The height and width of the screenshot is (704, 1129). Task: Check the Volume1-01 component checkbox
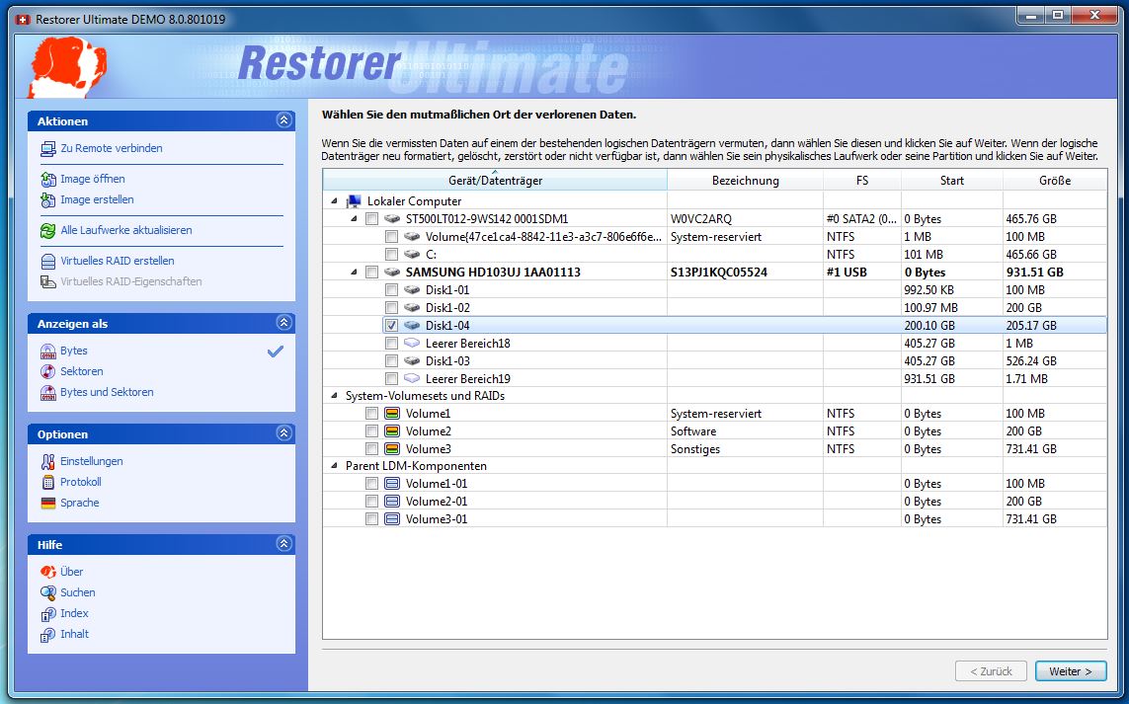tap(371, 484)
